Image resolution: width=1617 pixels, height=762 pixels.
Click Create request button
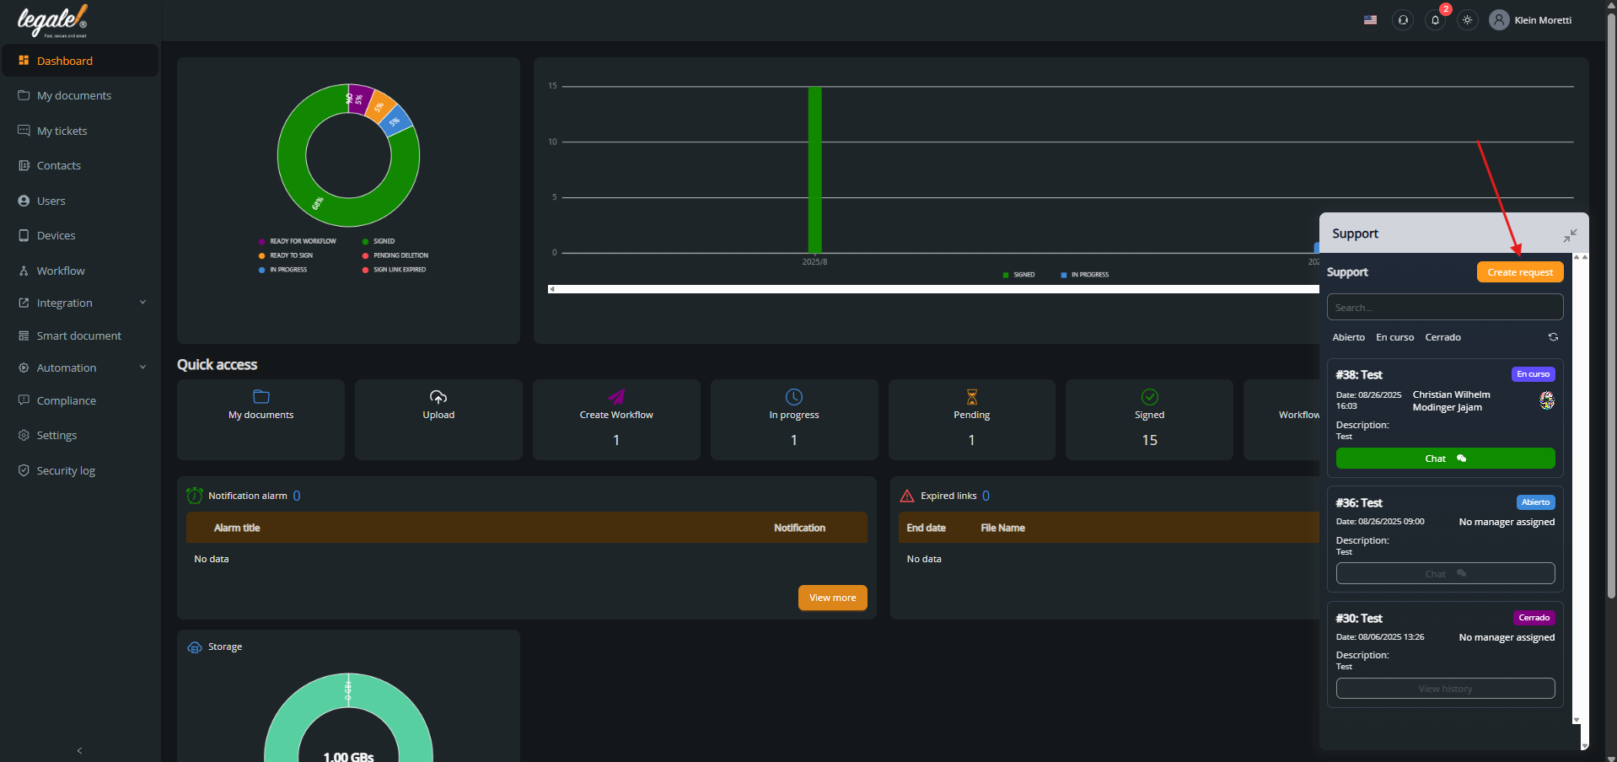[1520, 272]
